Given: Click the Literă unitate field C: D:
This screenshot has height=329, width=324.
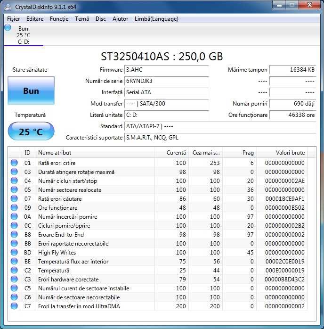Looking at the screenshot, I should pos(167,115).
